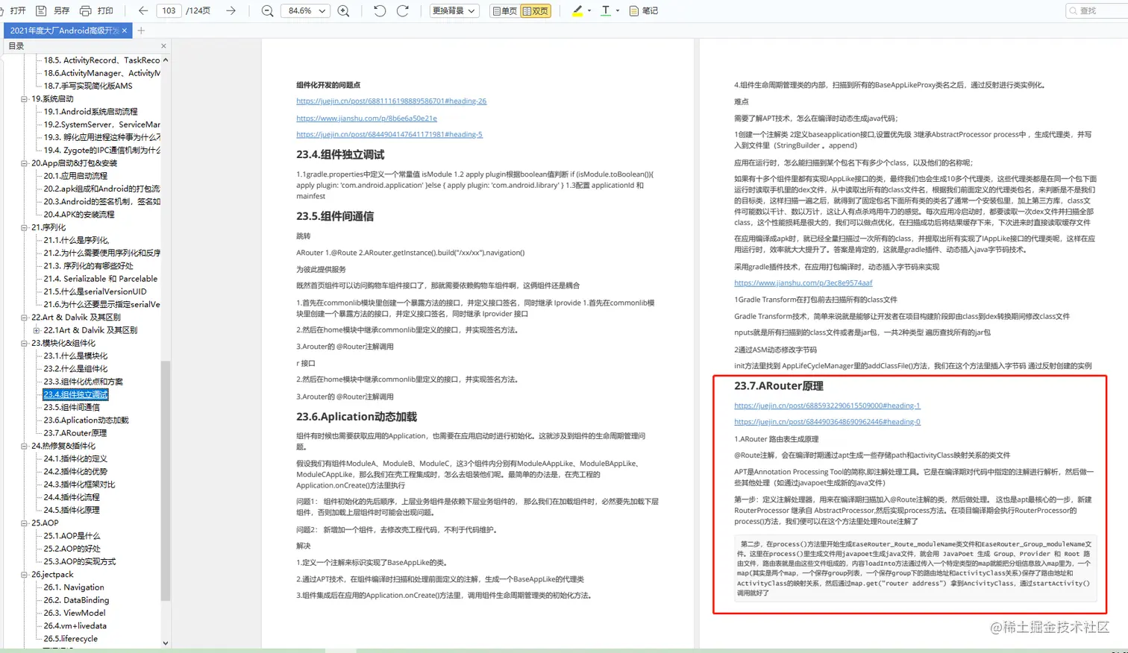Click outline scrollbar down arrow

tap(166, 643)
